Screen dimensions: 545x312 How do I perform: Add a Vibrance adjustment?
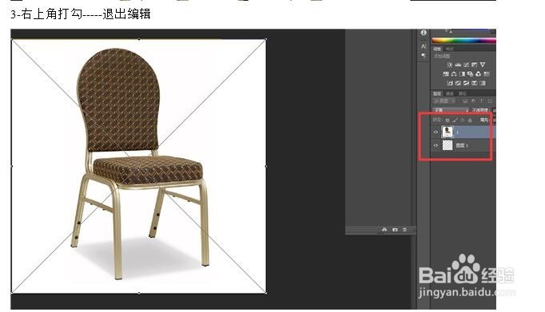point(483,65)
